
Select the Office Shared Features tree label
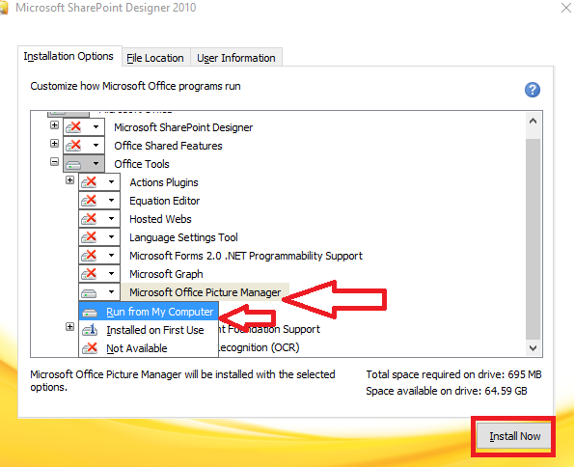(x=168, y=146)
